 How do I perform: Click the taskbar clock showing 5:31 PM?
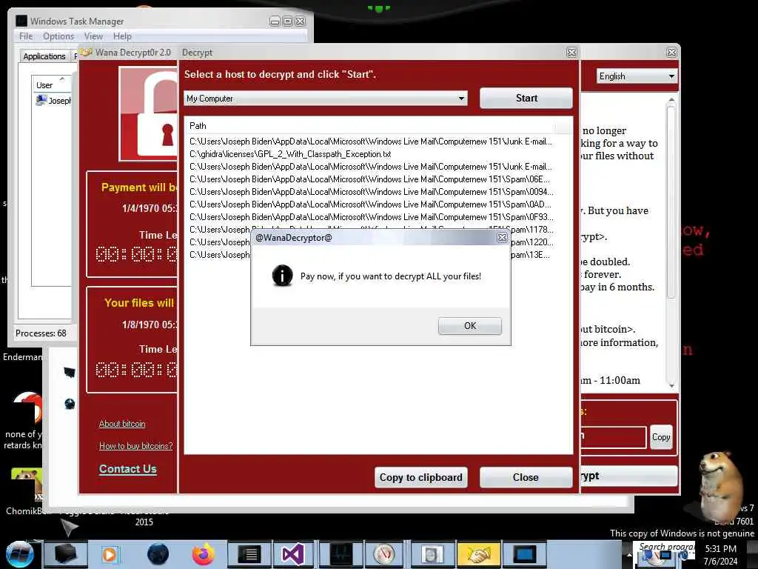(x=721, y=555)
